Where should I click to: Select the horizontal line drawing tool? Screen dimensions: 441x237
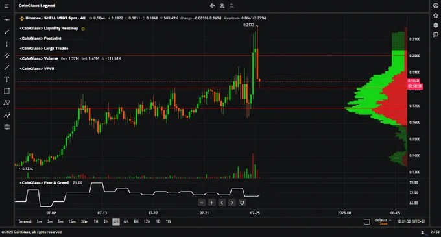(6, 20)
